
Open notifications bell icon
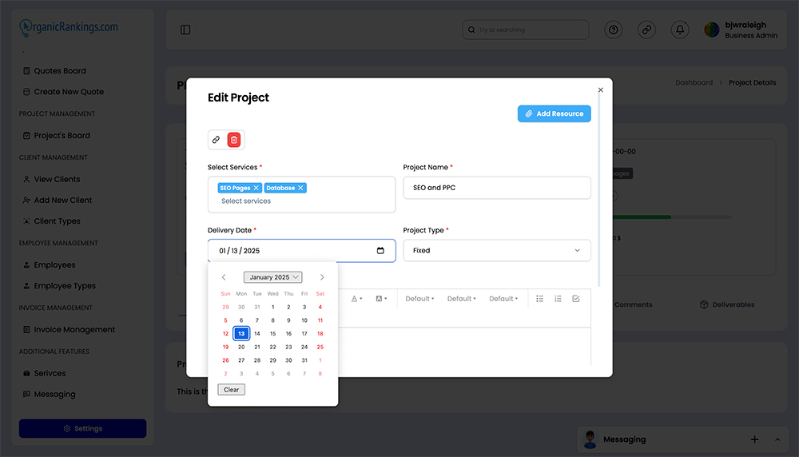tap(680, 30)
